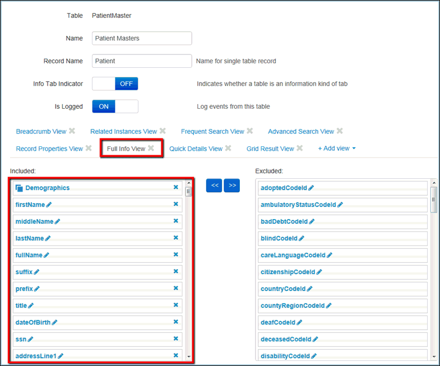The height and width of the screenshot is (366, 440).
Task: Edit the adoptedCodeId excluded field pencil
Action: point(311,188)
